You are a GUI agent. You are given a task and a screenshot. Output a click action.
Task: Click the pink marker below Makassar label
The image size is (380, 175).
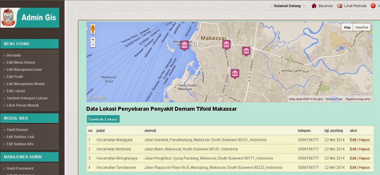[226, 45]
